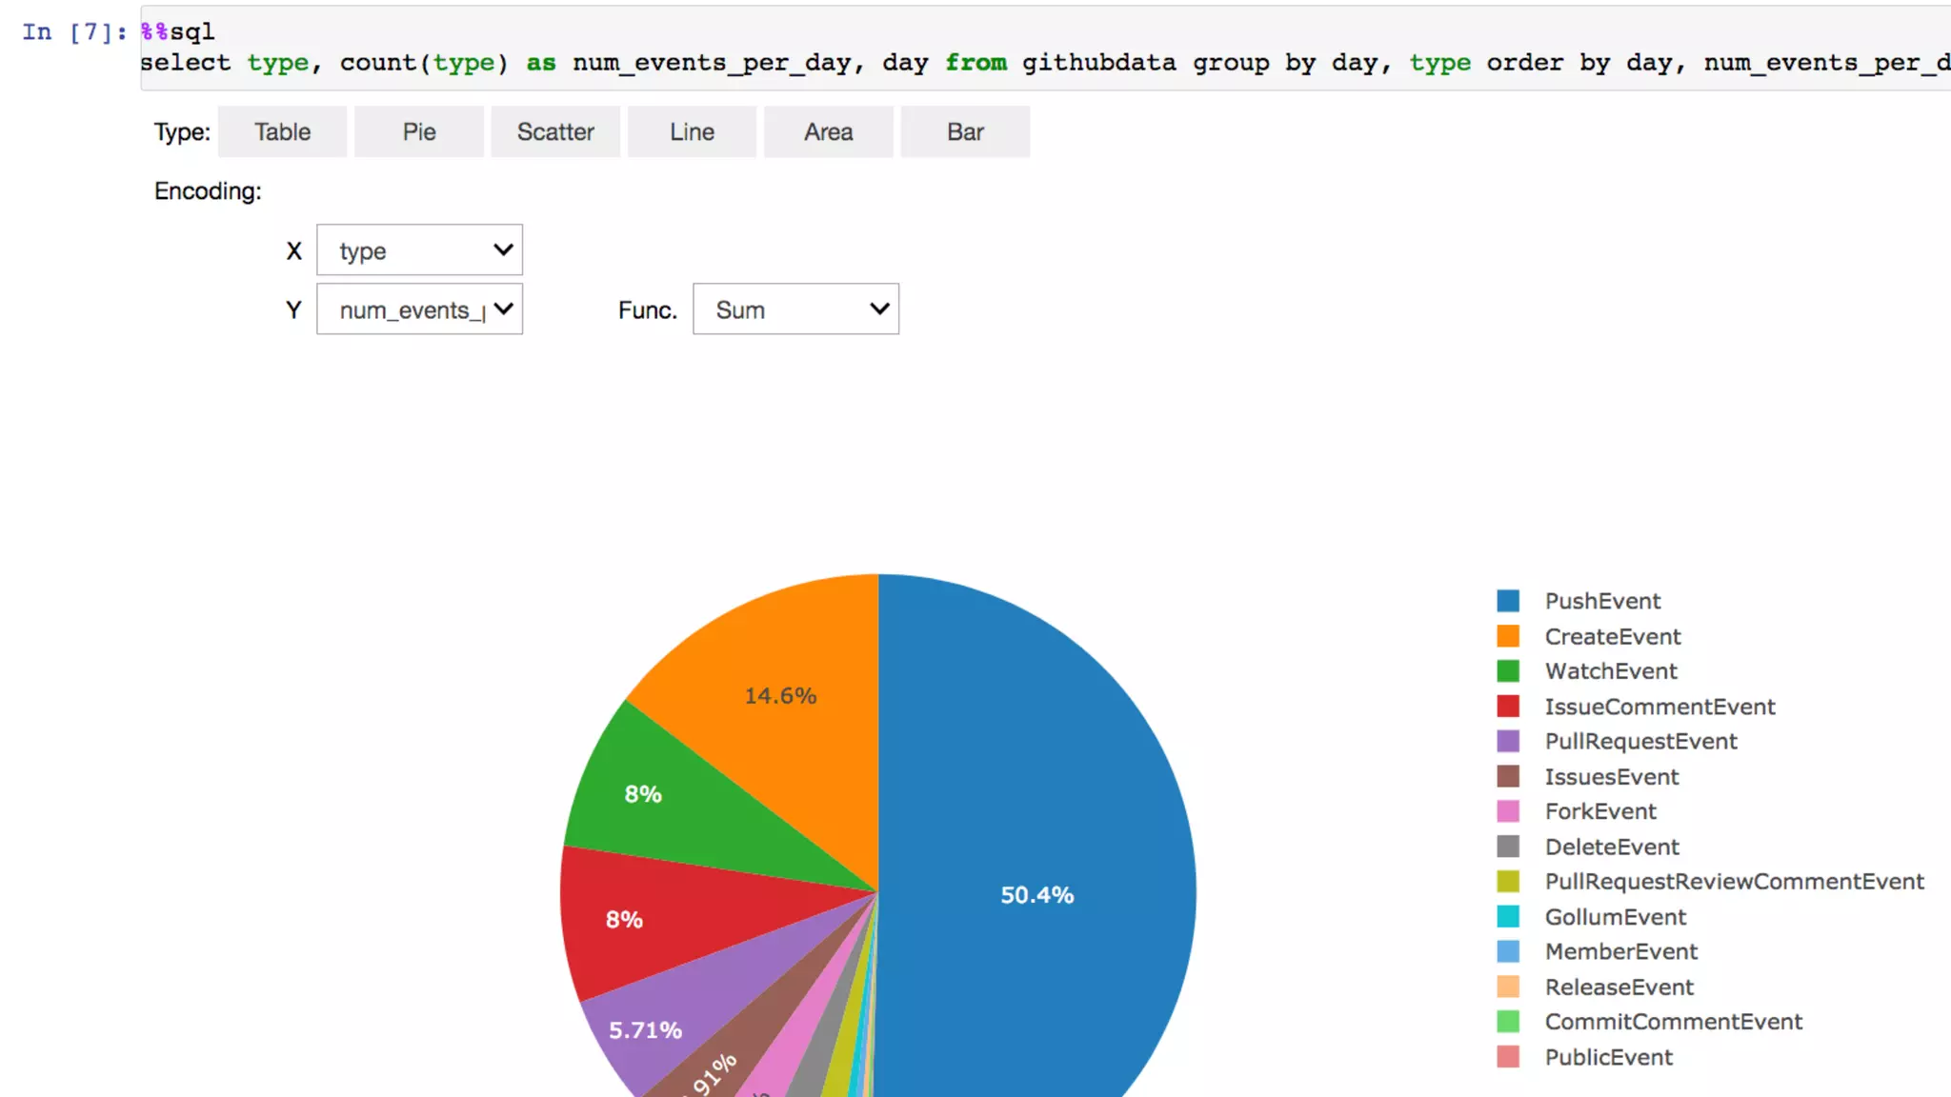
Task: Switch to Line chart type
Action: pyautogui.click(x=692, y=131)
